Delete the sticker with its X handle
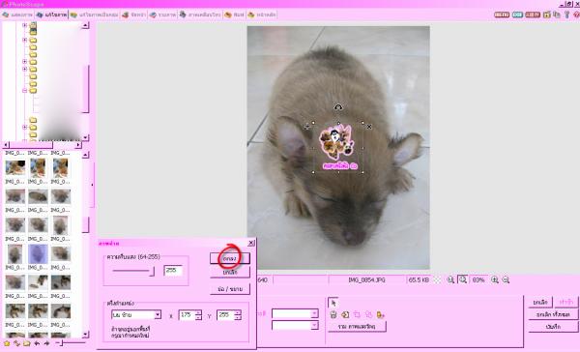580x352 pixels. [369, 127]
